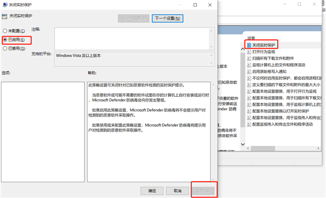Click the vertical scrollbar thumb of description pane
Viewport: 326px width, 198px height.
click(x=242, y=90)
